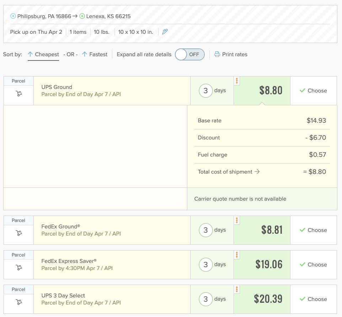
Task: Click the green destination marker before Lenexa
Action: pyautogui.click(x=82, y=16)
